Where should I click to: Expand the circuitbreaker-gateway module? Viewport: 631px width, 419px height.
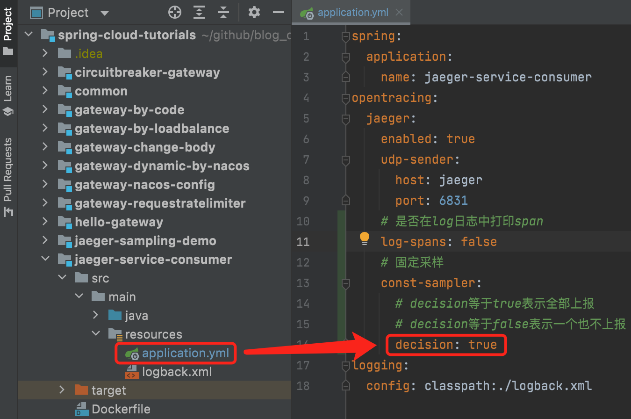pyautogui.click(x=45, y=72)
